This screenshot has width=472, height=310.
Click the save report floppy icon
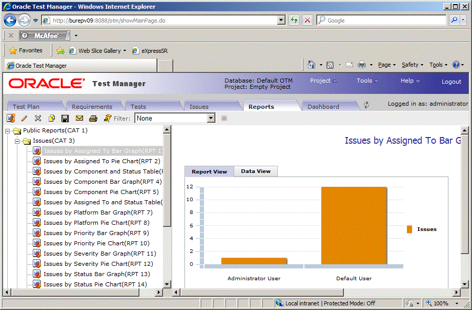tap(65, 119)
